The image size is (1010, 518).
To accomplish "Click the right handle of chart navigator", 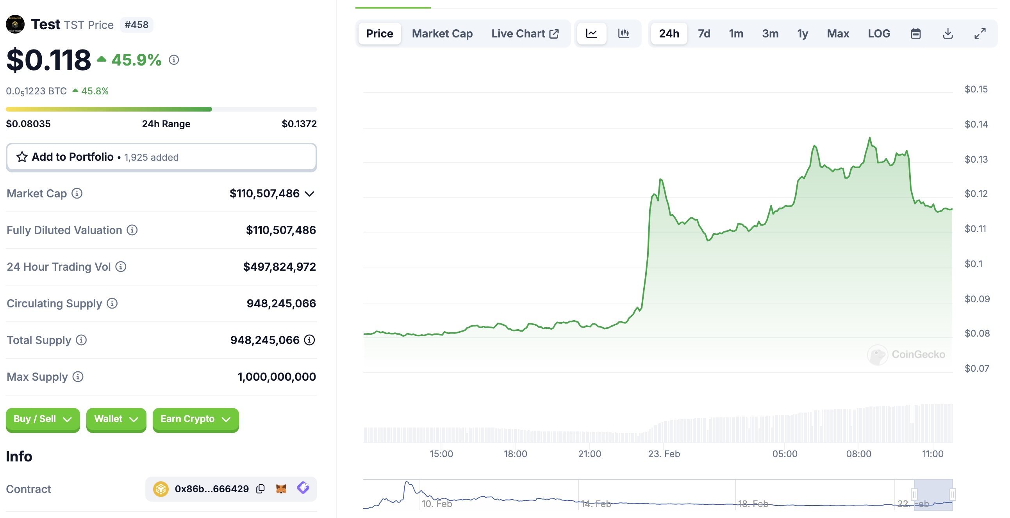I will coord(952,494).
